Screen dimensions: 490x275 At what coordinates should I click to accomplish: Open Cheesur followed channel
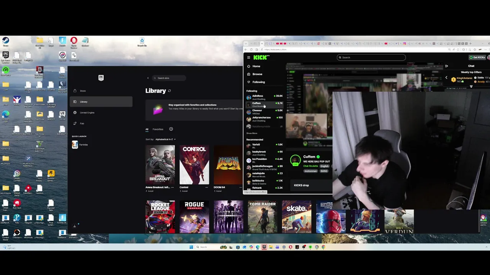265,112
